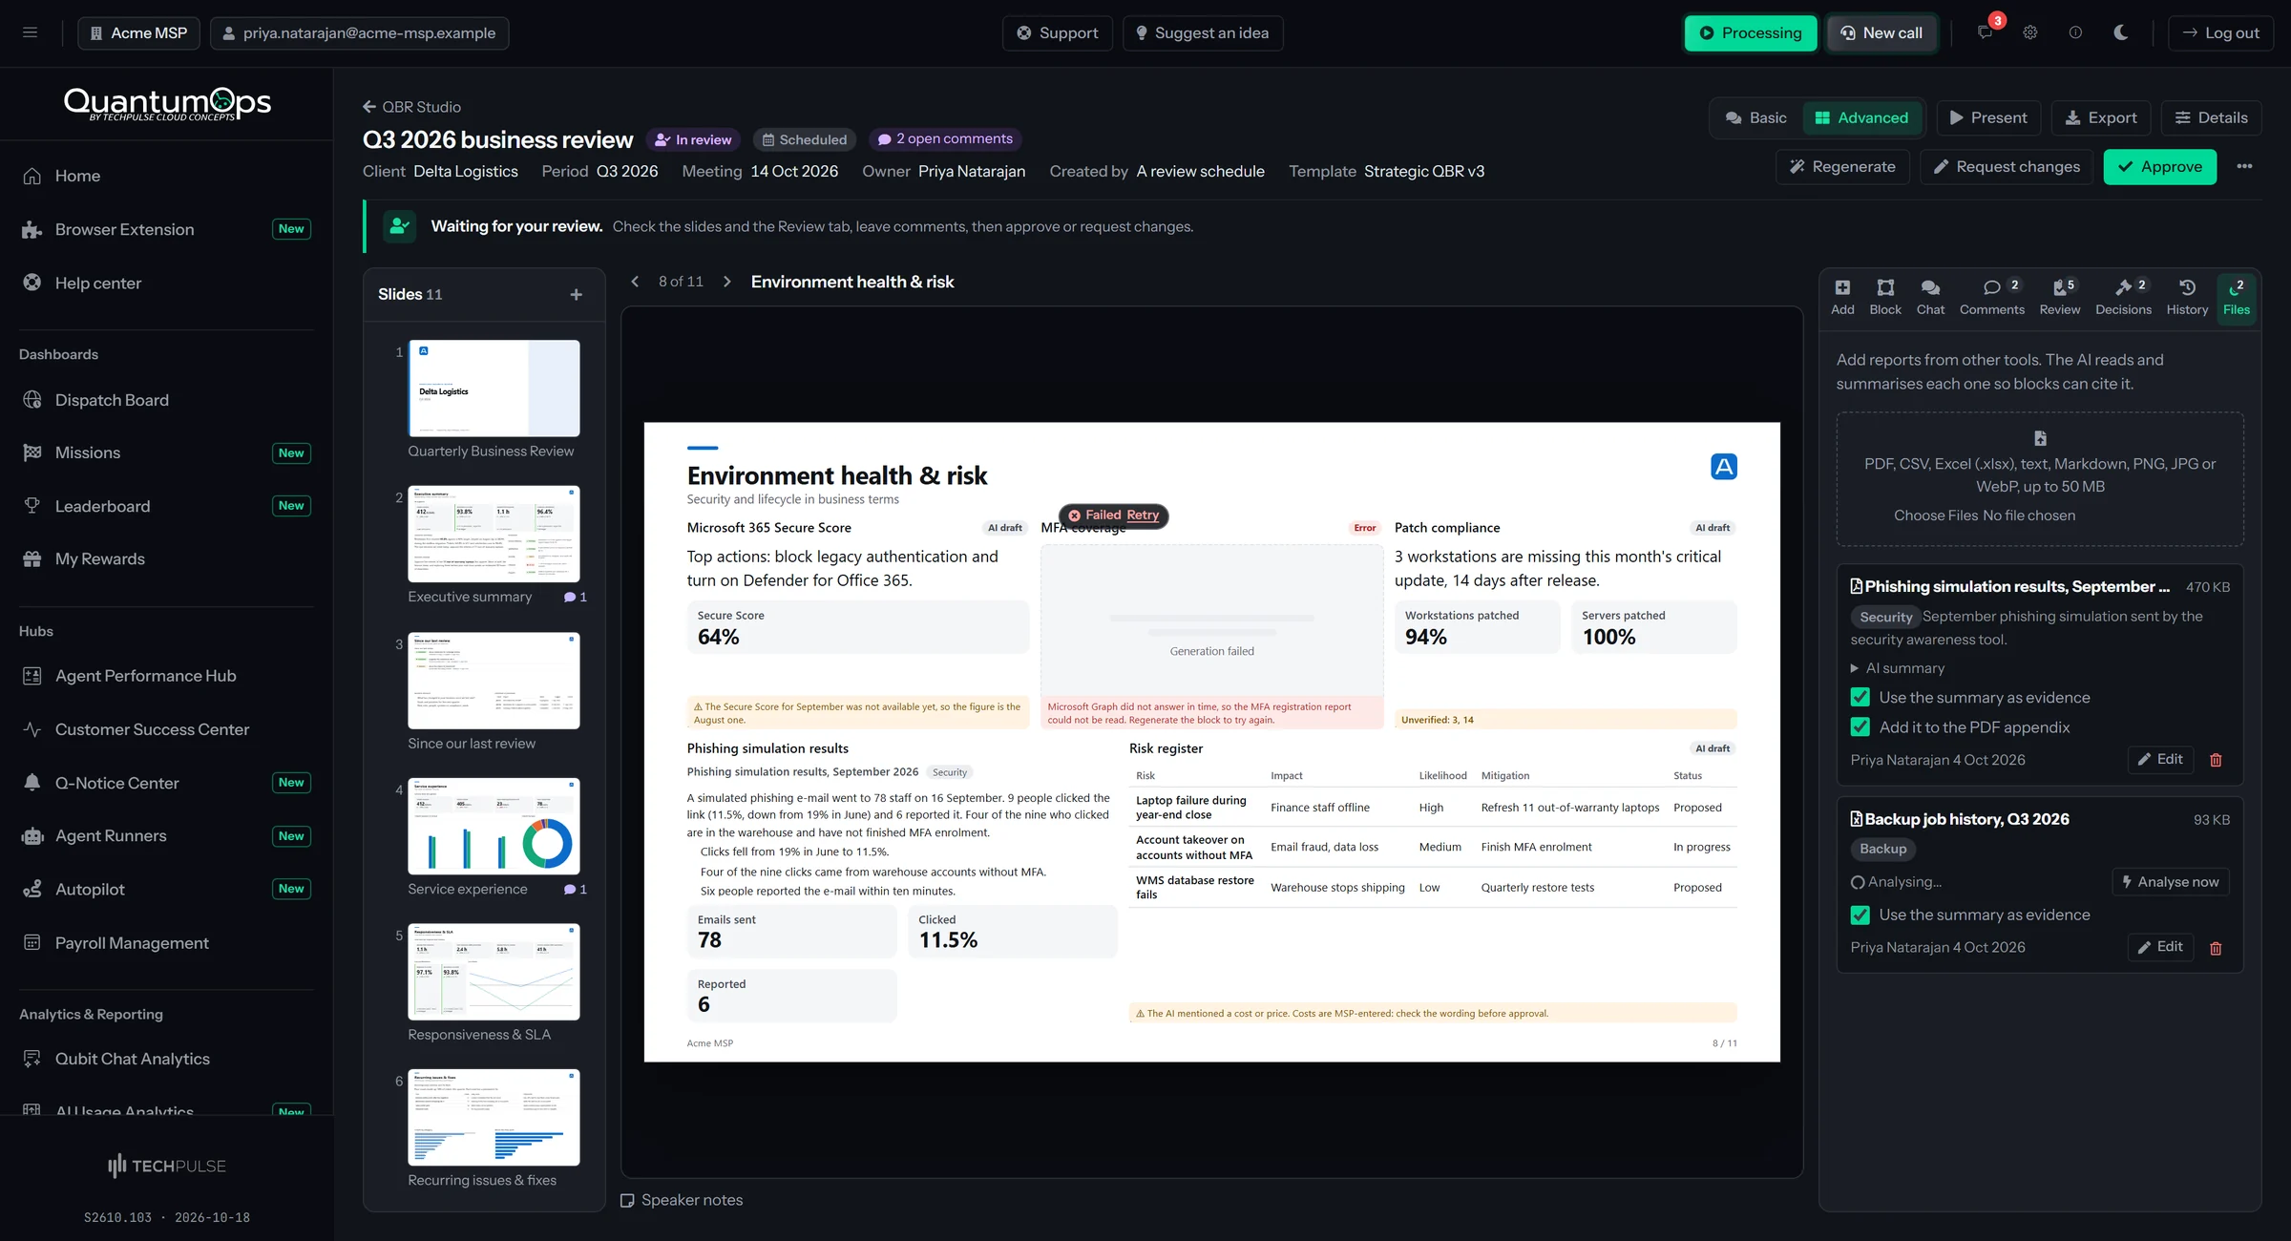Image resolution: width=2291 pixels, height=1241 pixels.
Task: Open the Comments tab
Action: (x=1992, y=297)
